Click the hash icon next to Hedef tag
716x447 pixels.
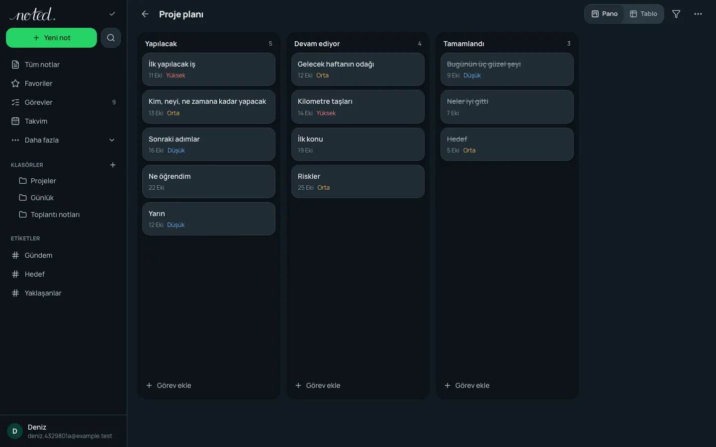15,274
